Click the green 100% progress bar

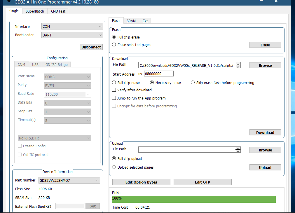click(x=194, y=199)
